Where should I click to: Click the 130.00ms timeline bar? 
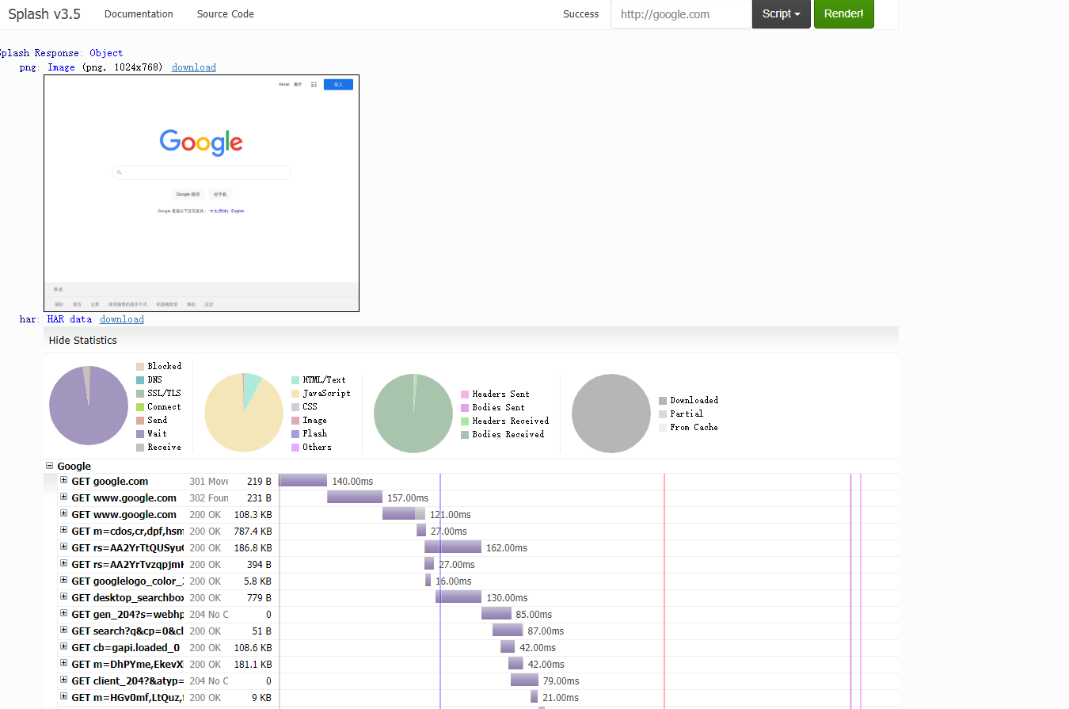(x=458, y=597)
